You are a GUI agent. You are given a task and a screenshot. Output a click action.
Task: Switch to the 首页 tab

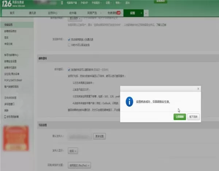(x=12, y=13)
